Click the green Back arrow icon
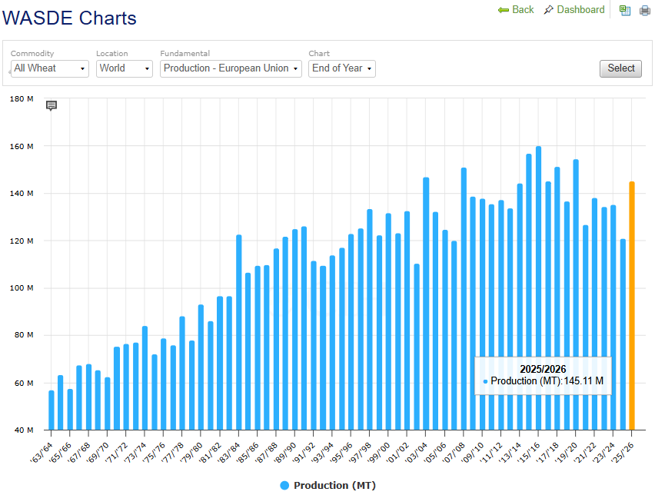Screen dimensions: 655x495 click(504, 10)
